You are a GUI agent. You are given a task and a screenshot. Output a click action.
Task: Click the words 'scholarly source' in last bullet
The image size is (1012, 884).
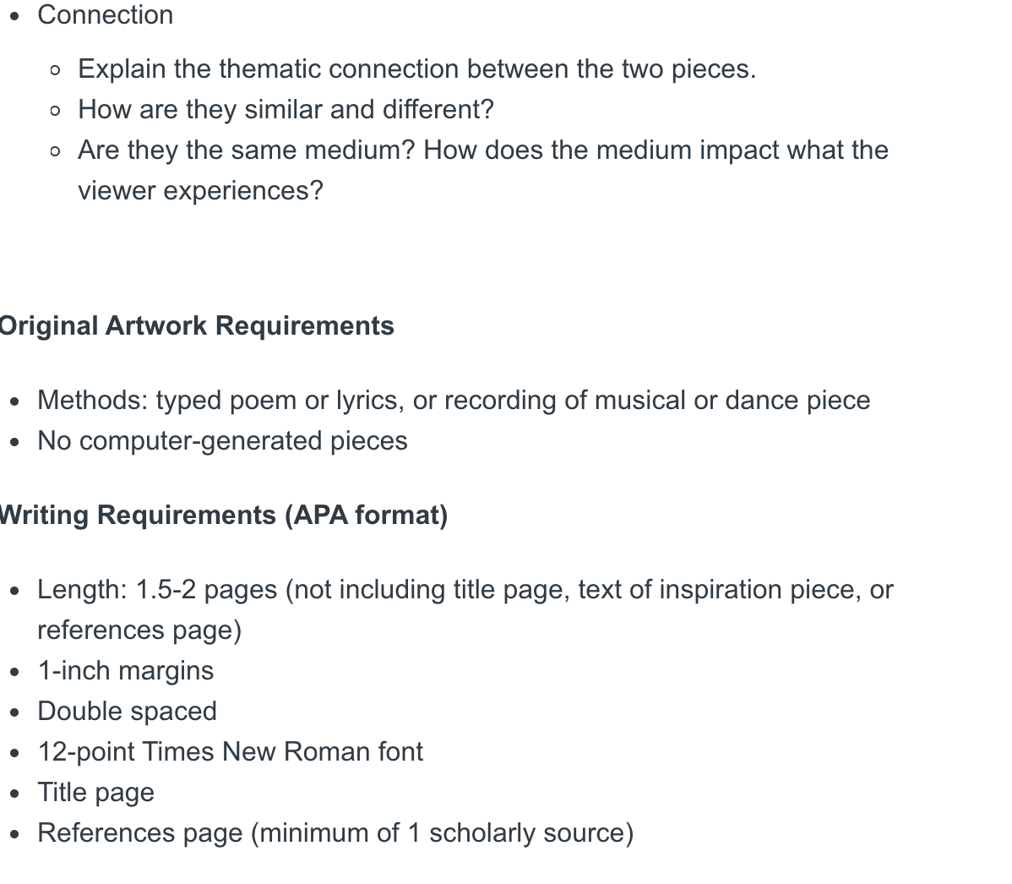(x=527, y=833)
